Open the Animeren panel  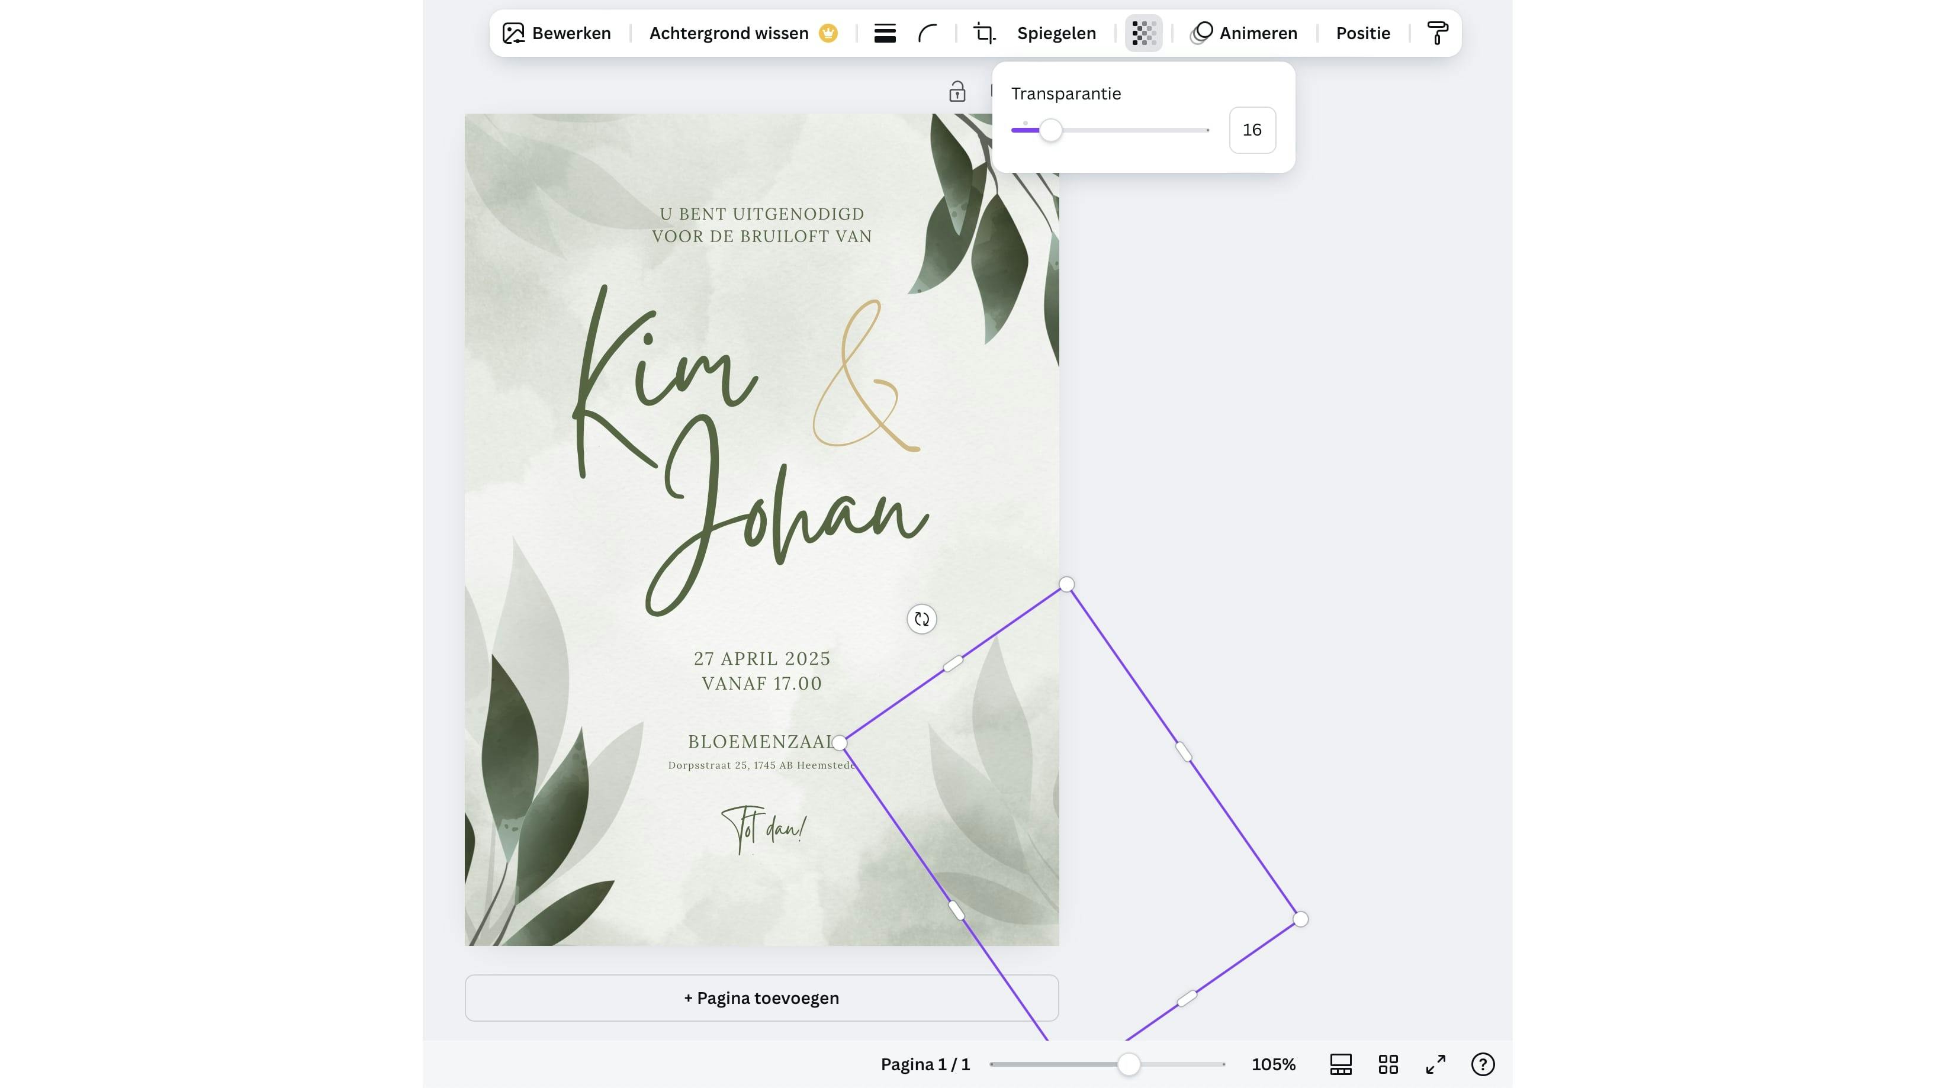tap(1244, 33)
